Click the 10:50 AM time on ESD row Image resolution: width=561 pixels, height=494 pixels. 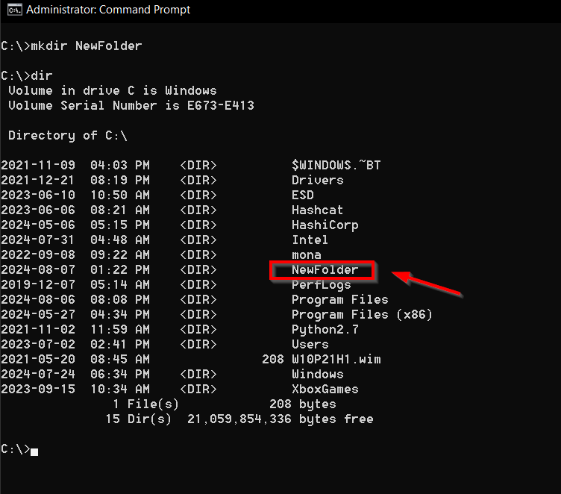(120, 195)
